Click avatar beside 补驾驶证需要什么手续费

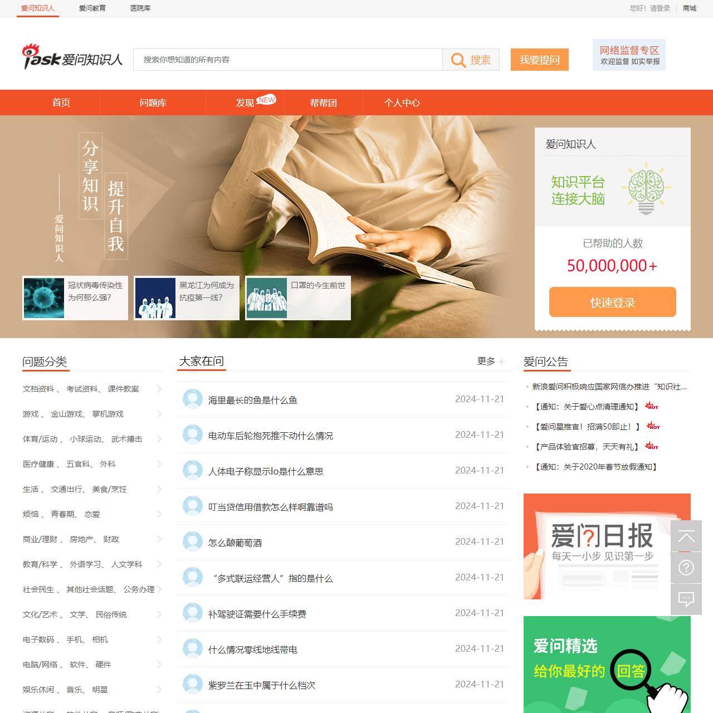point(193,613)
